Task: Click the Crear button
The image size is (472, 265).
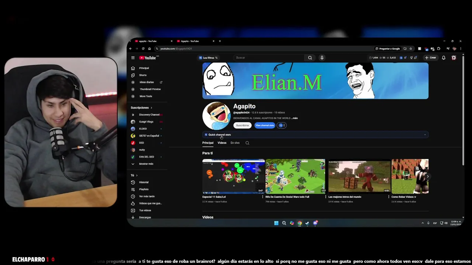Action: (430, 58)
